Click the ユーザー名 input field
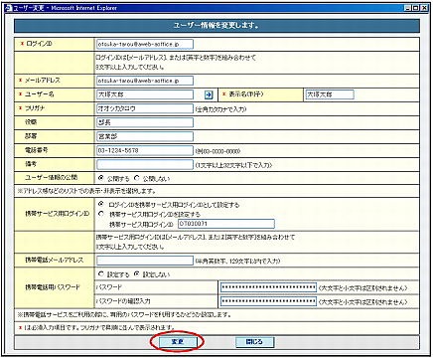Image resolution: width=433 pixels, height=358 pixels. (x=145, y=94)
